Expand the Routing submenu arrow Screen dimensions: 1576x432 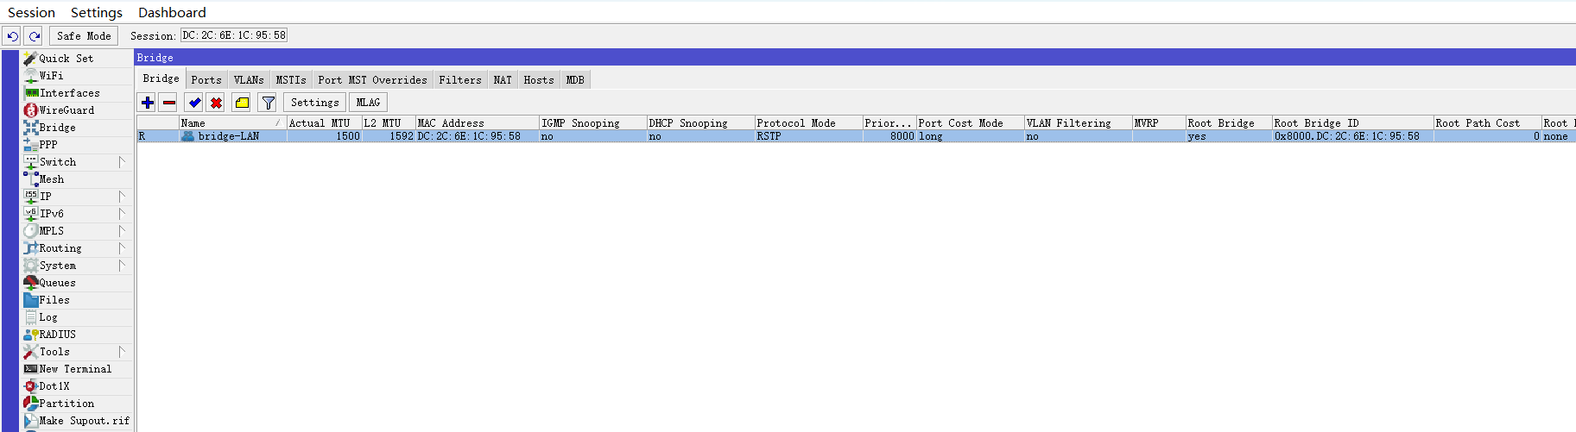(x=122, y=248)
